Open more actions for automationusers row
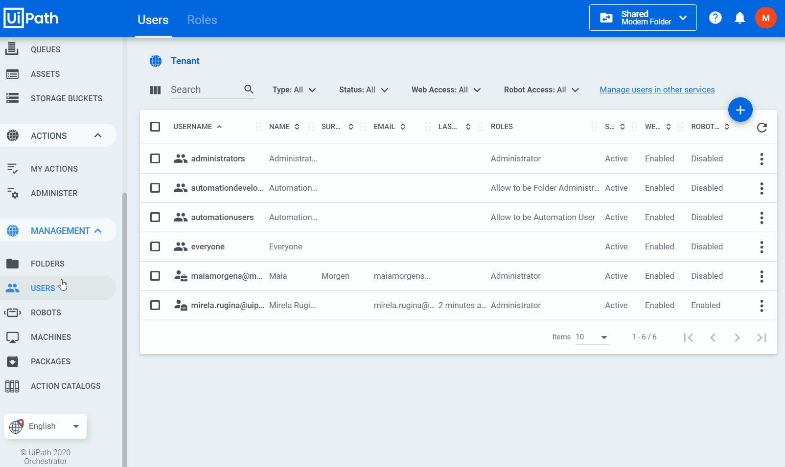The height and width of the screenshot is (467, 785). coord(762,218)
